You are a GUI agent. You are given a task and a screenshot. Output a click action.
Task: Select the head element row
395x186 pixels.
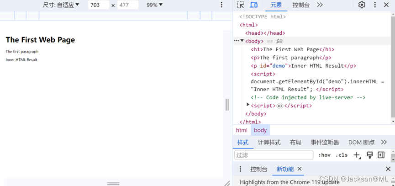click(x=265, y=33)
